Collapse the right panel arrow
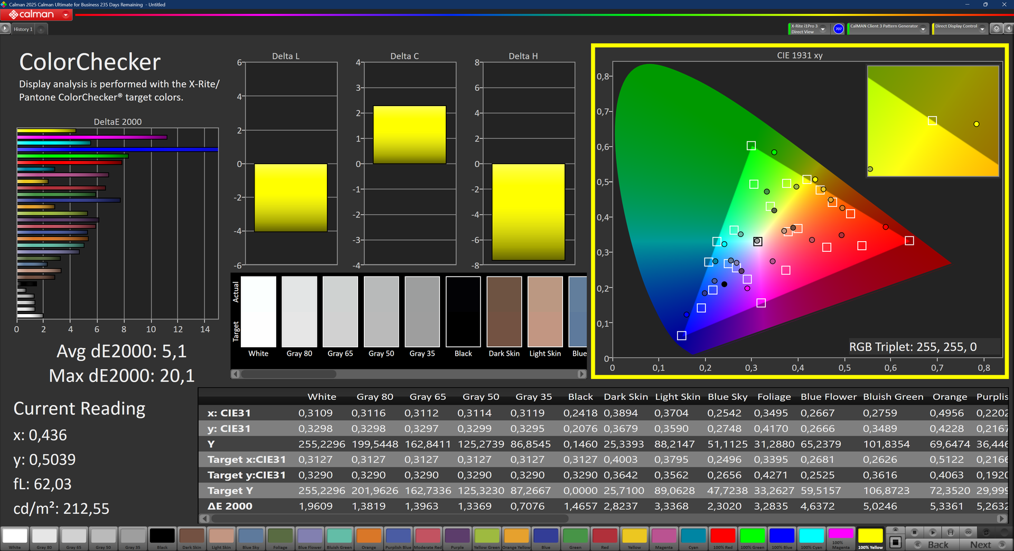Viewport: 1014px width, 551px height. (x=1008, y=29)
